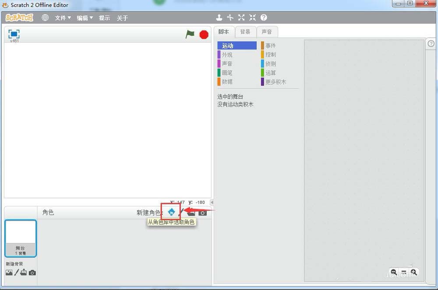Click new backdrop camera icon
Image resolution: width=438 pixels, height=290 pixels.
pos(32,272)
